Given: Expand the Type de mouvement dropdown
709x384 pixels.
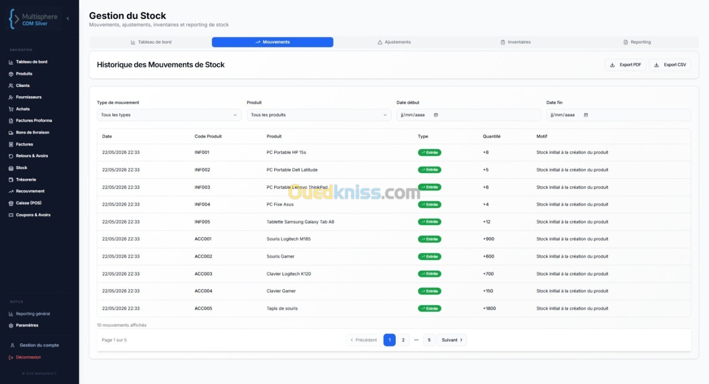Looking at the screenshot, I should (x=169, y=115).
